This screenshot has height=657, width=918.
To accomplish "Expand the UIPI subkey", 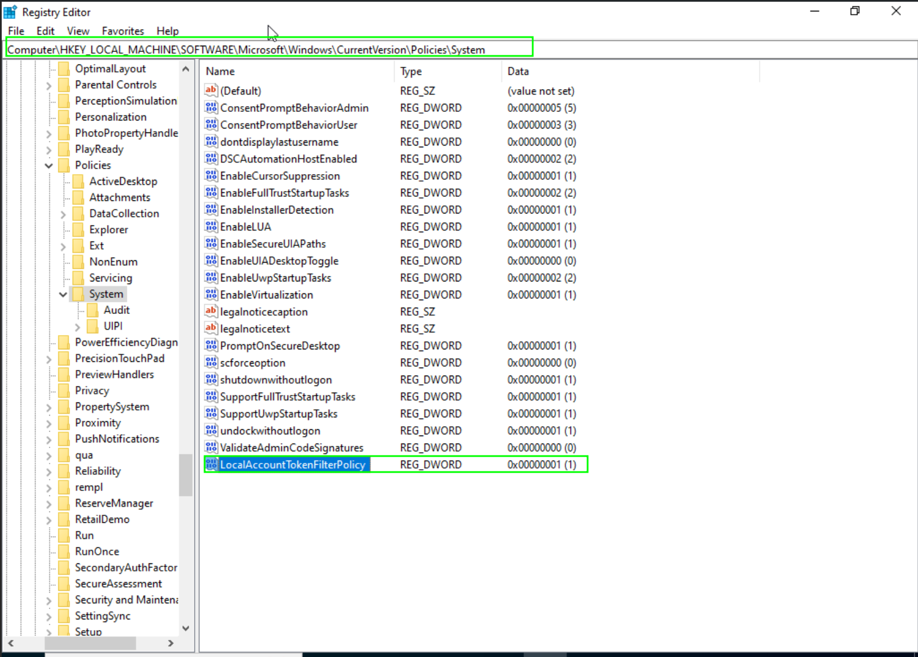I will (78, 327).
